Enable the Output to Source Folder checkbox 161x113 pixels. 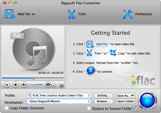pyautogui.click(x=89, y=108)
